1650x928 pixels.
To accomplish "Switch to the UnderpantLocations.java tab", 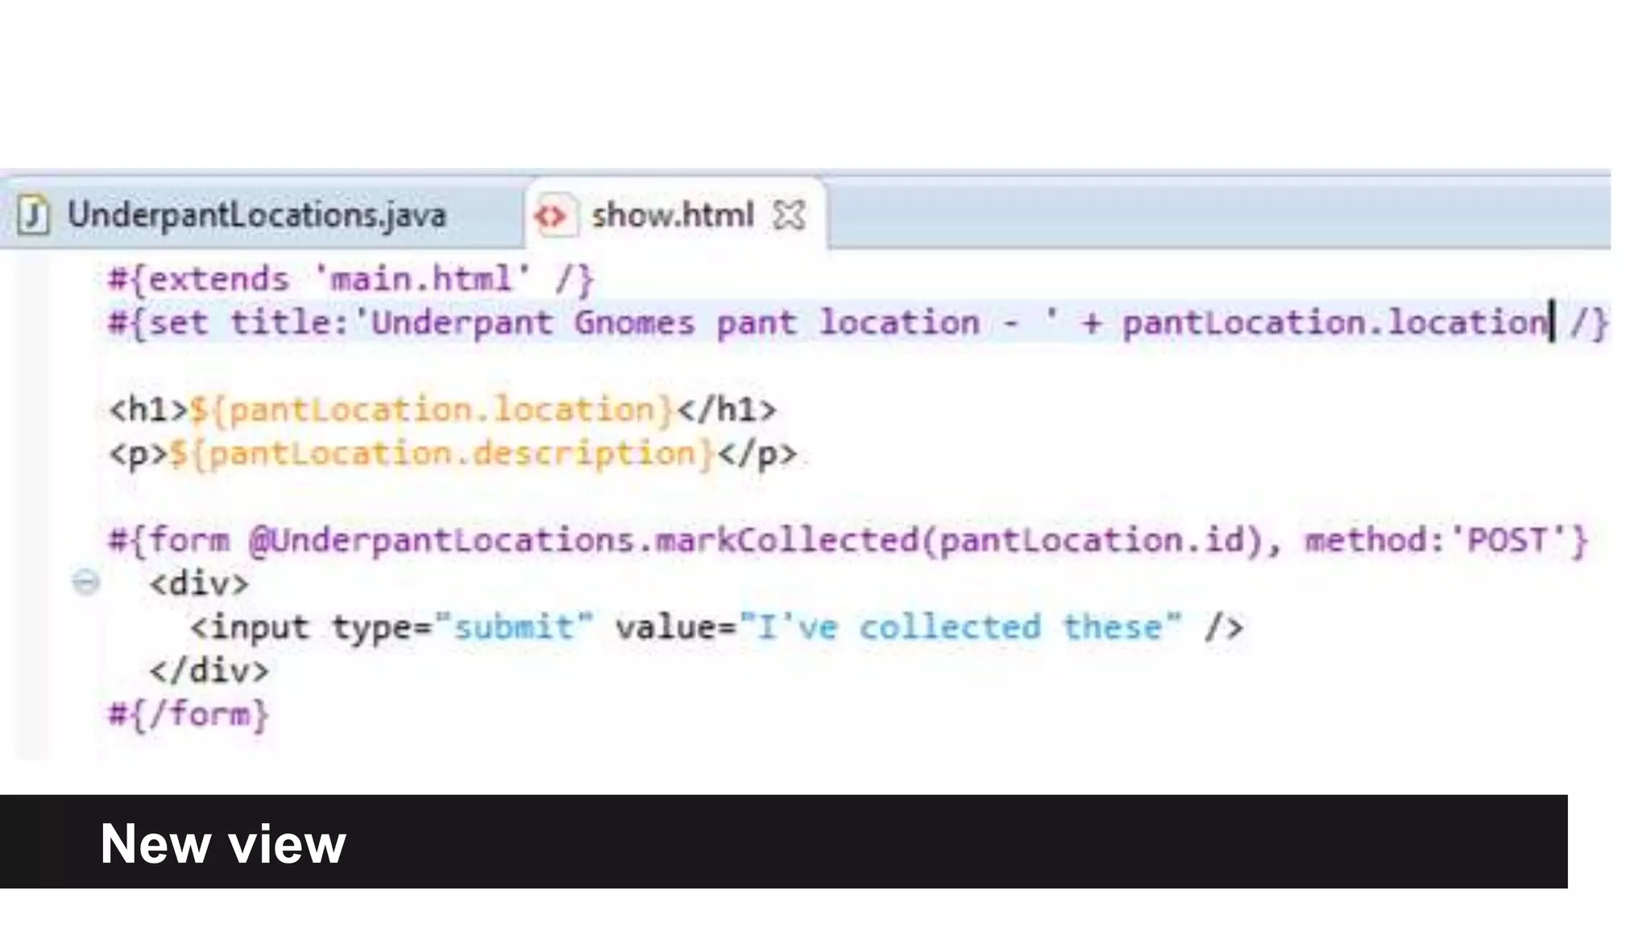I will [256, 215].
